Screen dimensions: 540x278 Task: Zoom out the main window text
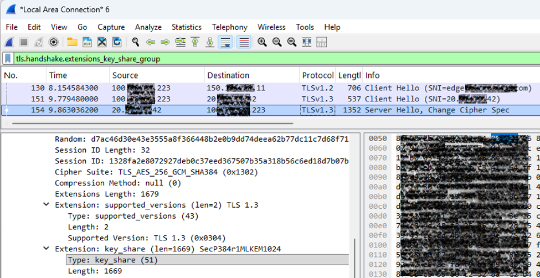[277, 42]
